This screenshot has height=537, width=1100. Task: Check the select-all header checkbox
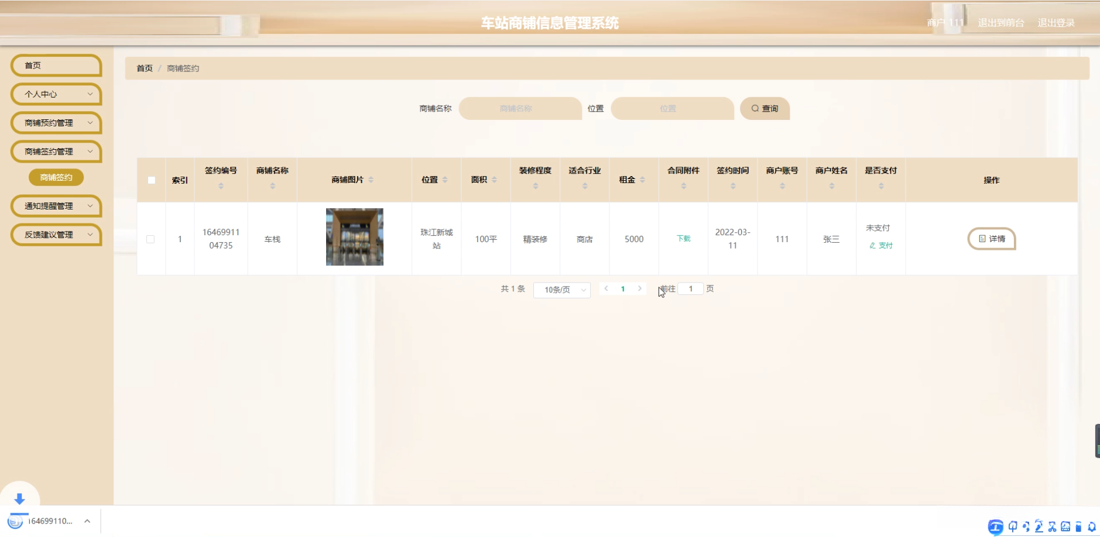tap(152, 180)
